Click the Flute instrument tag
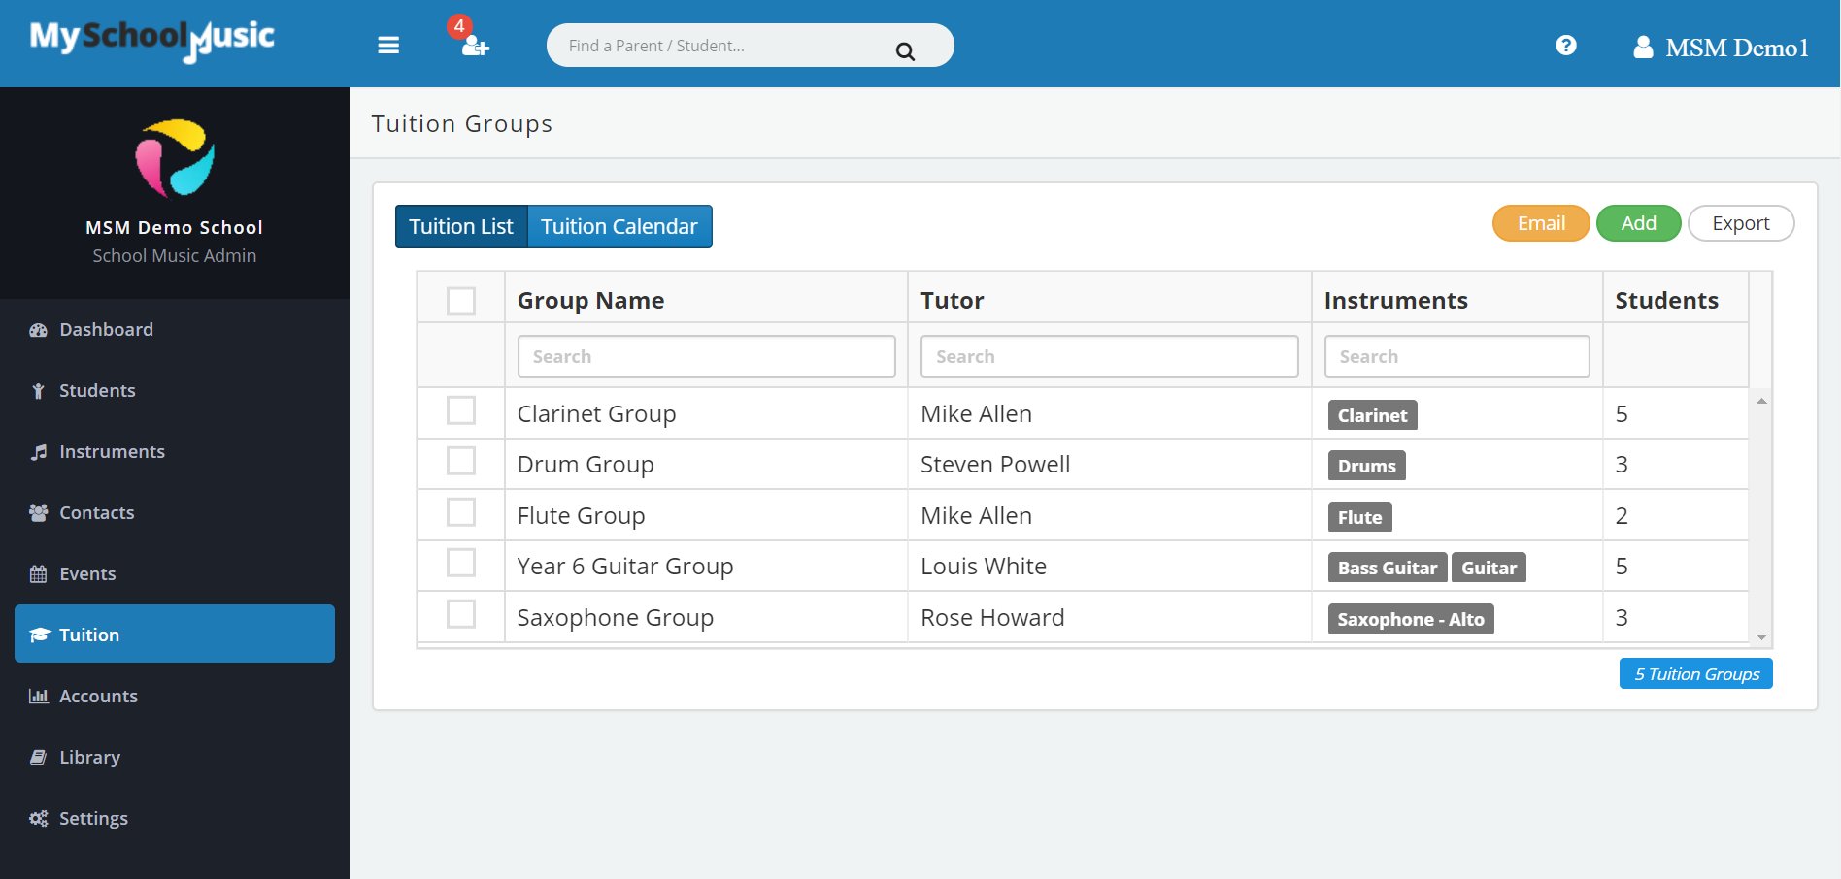The image size is (1841, 879). (1359, 517)
